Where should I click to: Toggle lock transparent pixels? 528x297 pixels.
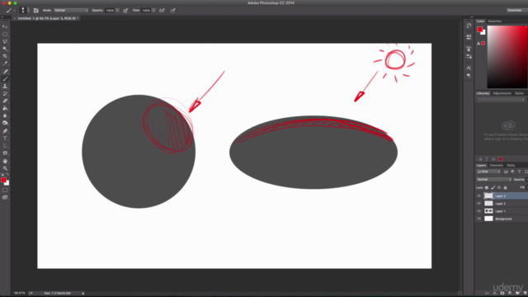[487, 187]
